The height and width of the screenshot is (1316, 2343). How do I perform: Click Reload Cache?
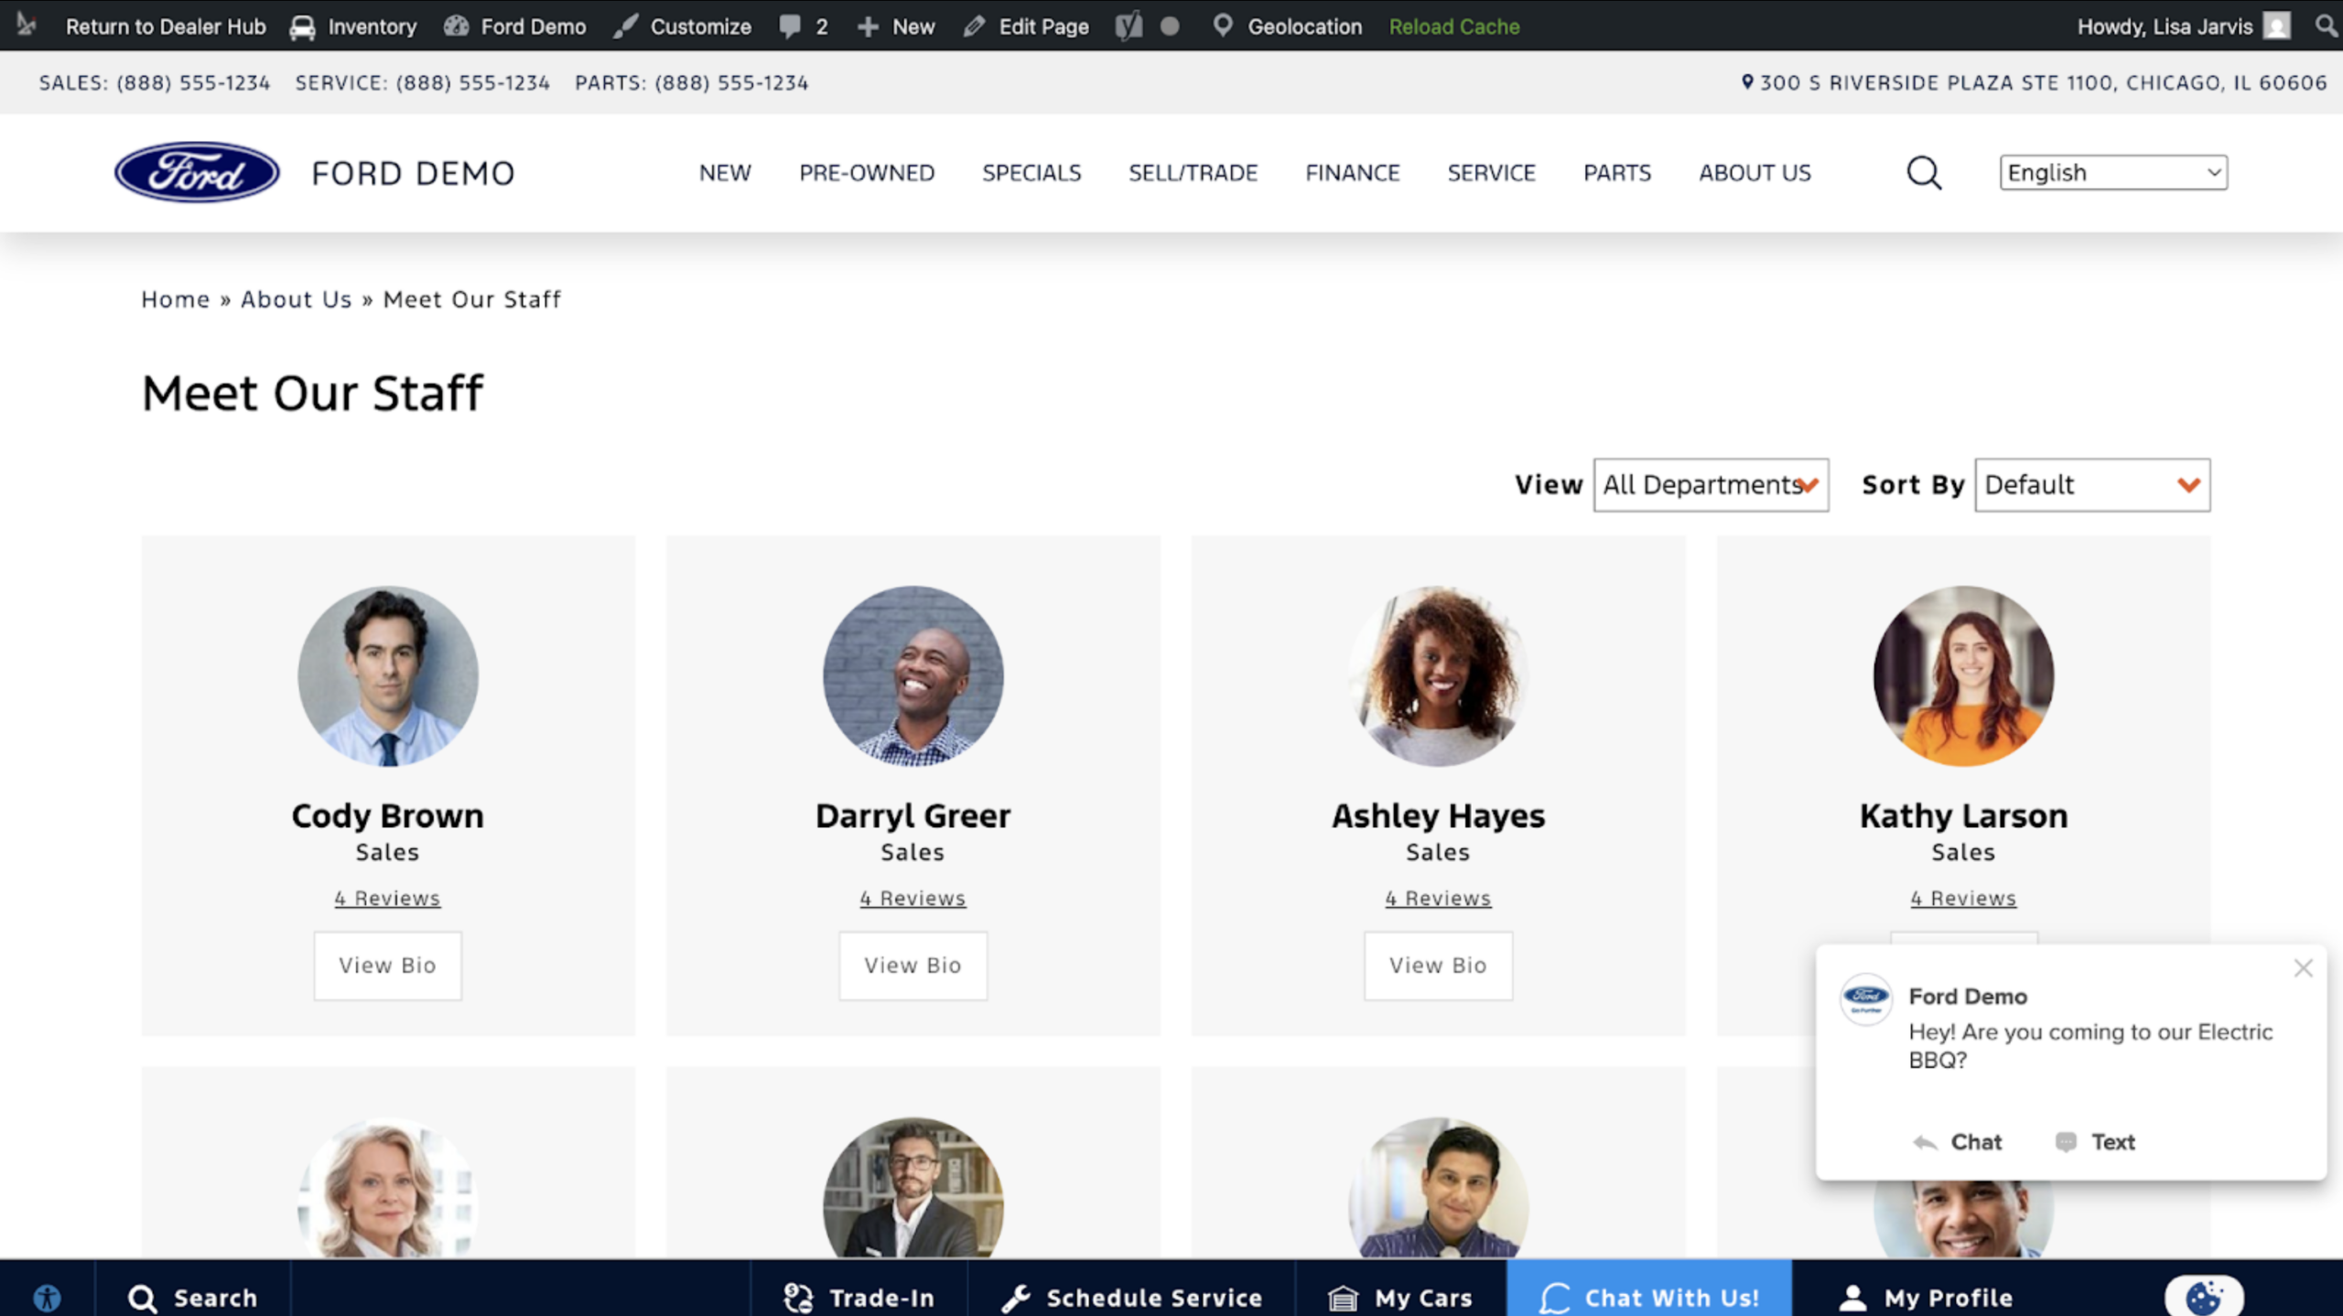tap(1454, 27)
